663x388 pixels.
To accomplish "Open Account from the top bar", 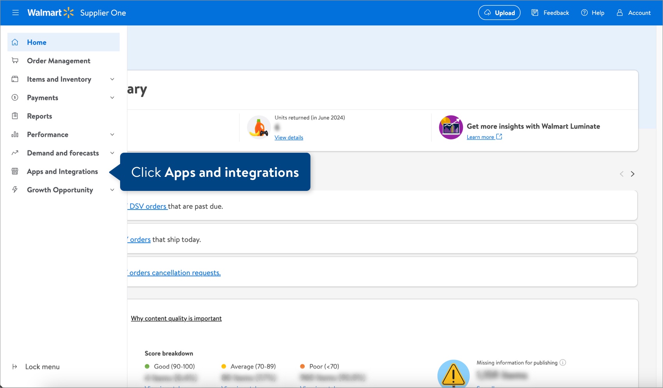I will tap(634, 12).
